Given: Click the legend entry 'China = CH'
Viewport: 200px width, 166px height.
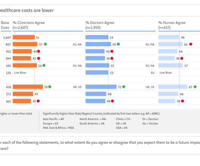Looking at the screenshot, I should (x=123, y=119).
